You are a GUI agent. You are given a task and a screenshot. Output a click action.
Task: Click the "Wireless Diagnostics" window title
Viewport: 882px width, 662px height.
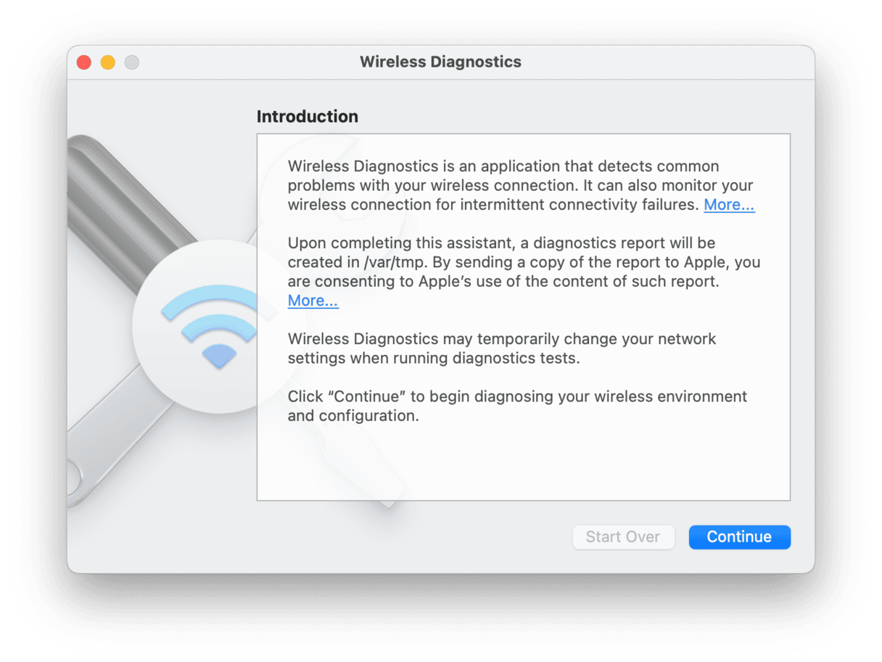point(440,62)
